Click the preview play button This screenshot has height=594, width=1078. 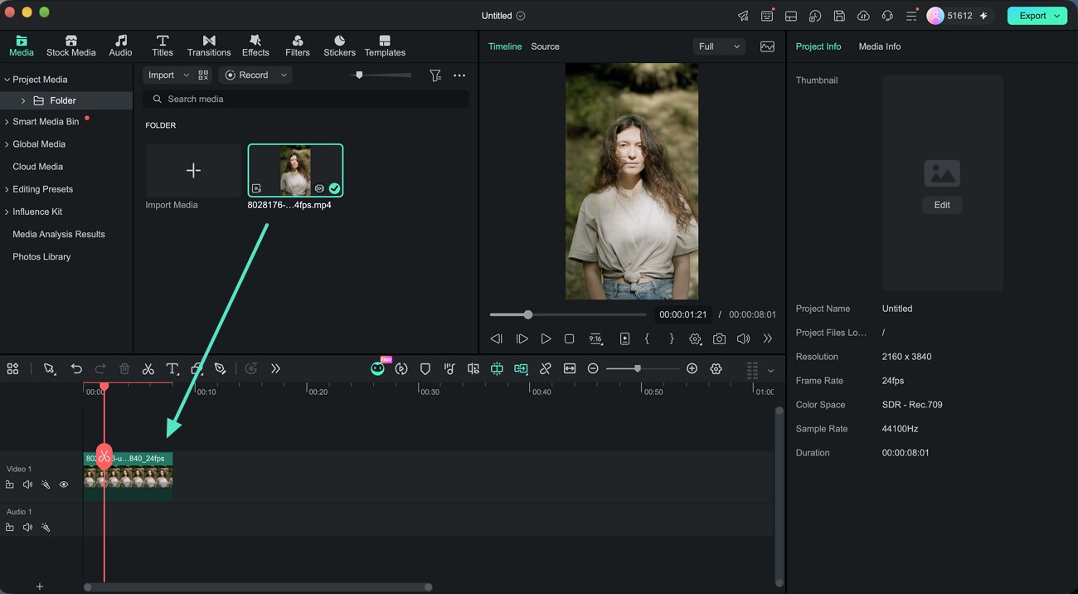tap(546, 338)
